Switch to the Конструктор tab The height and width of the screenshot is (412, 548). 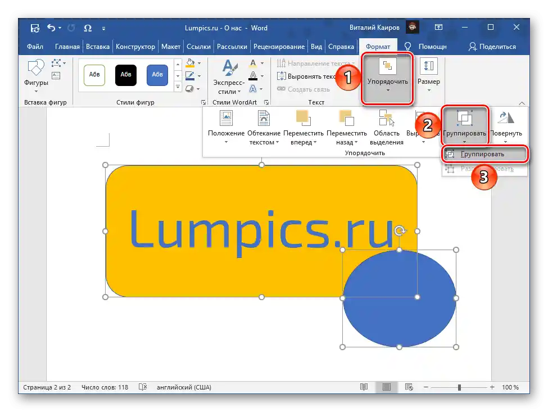135,47
